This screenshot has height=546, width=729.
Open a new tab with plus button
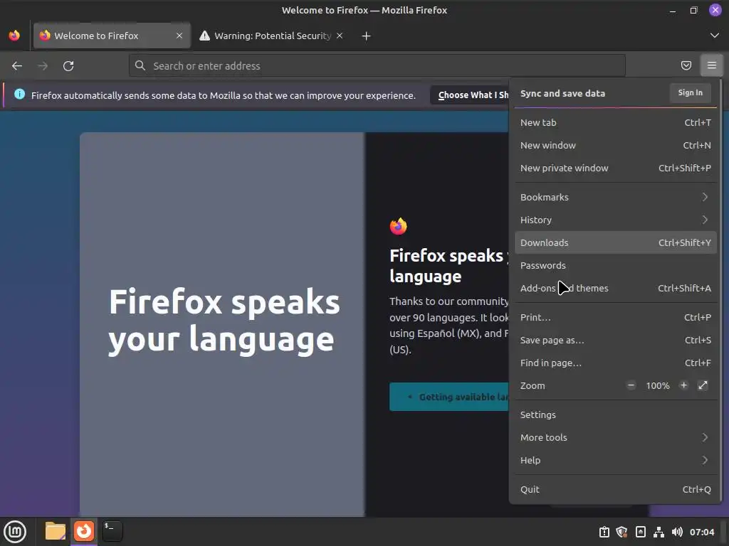[367, 36]
